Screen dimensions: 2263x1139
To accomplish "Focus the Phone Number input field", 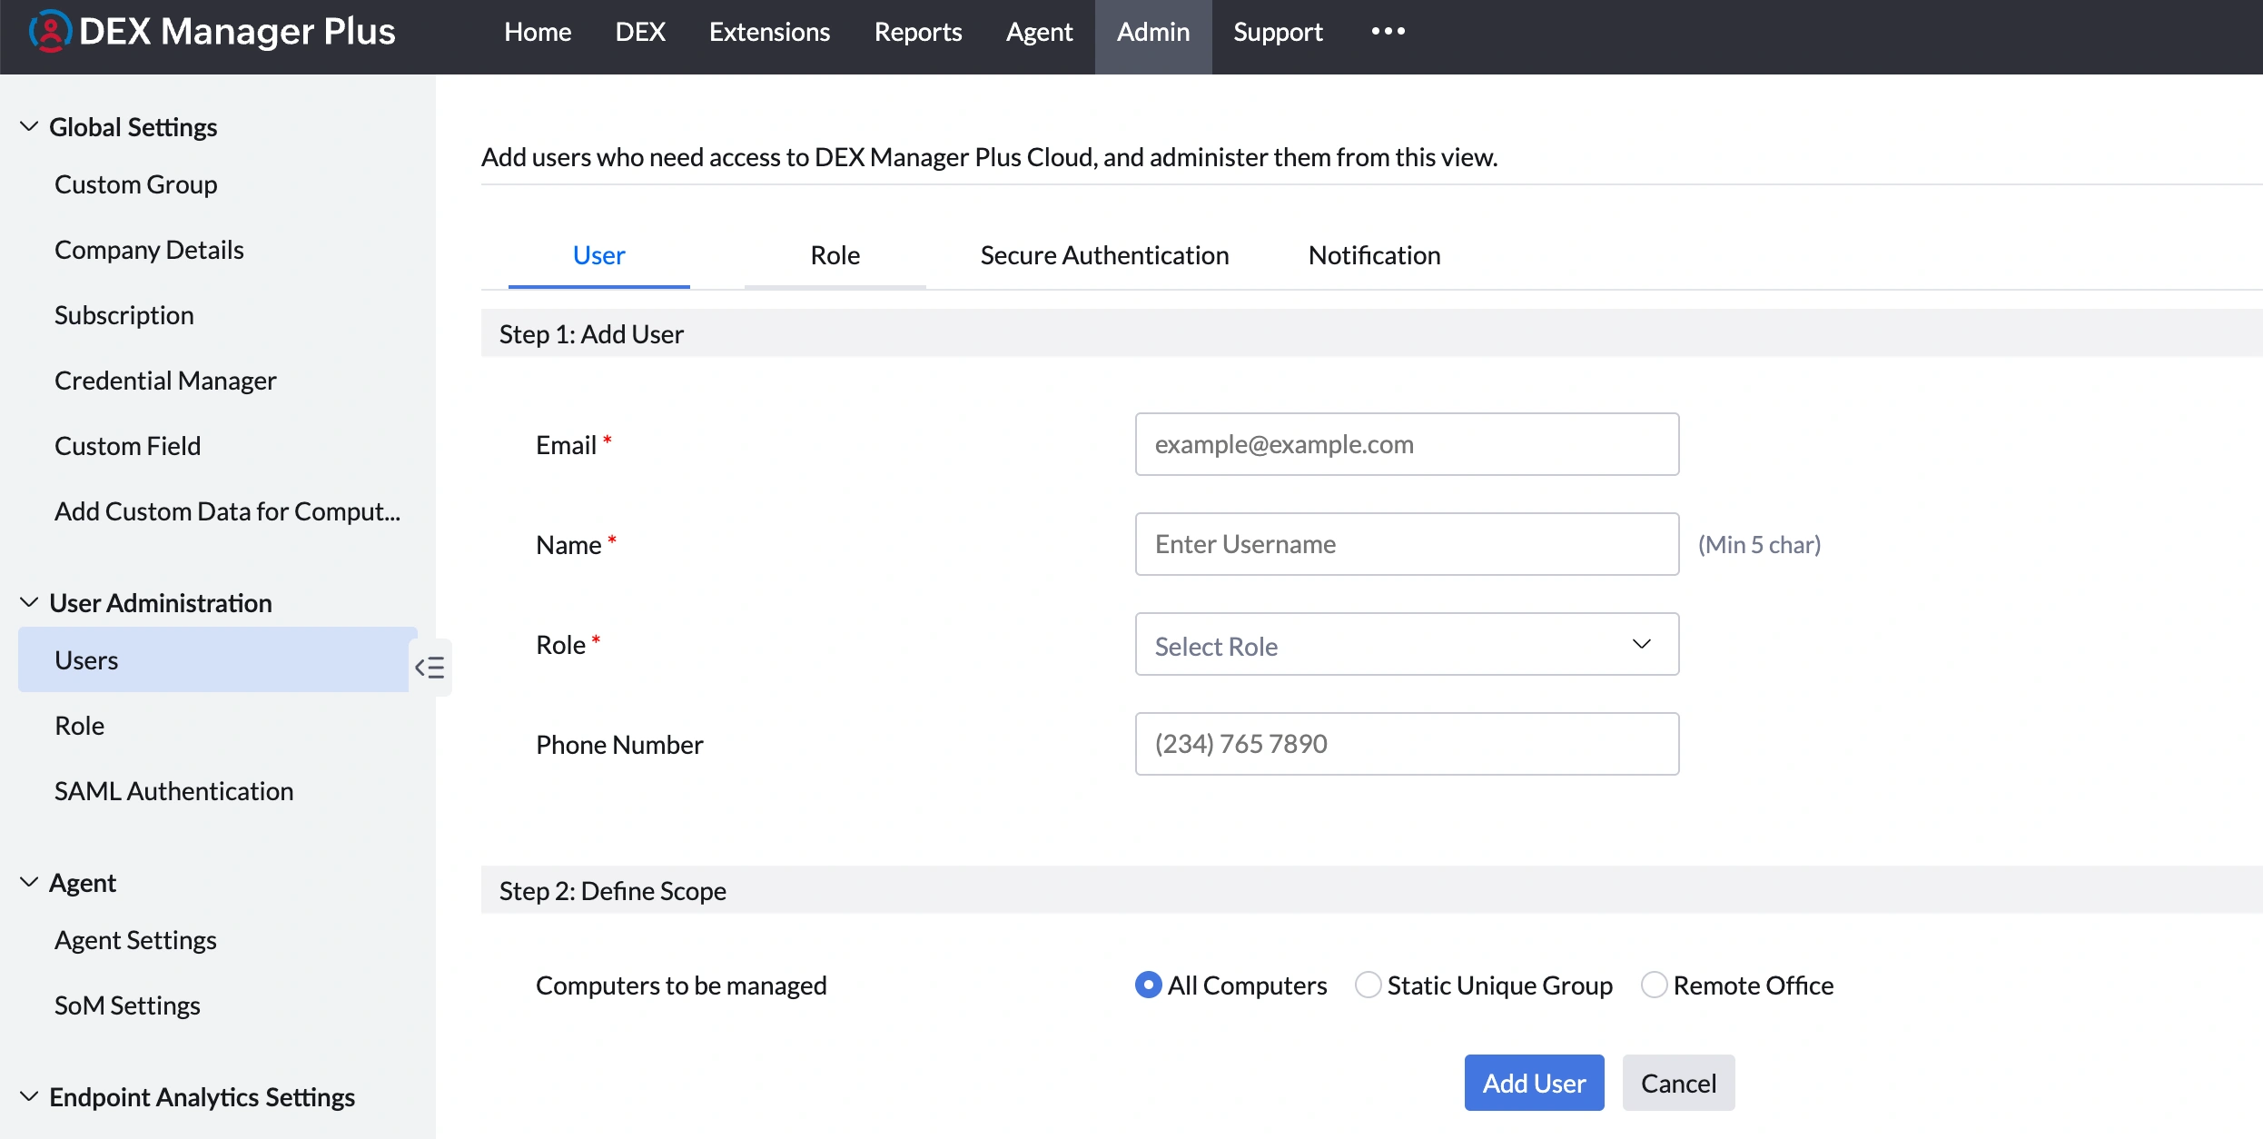I will [1407, 744].
